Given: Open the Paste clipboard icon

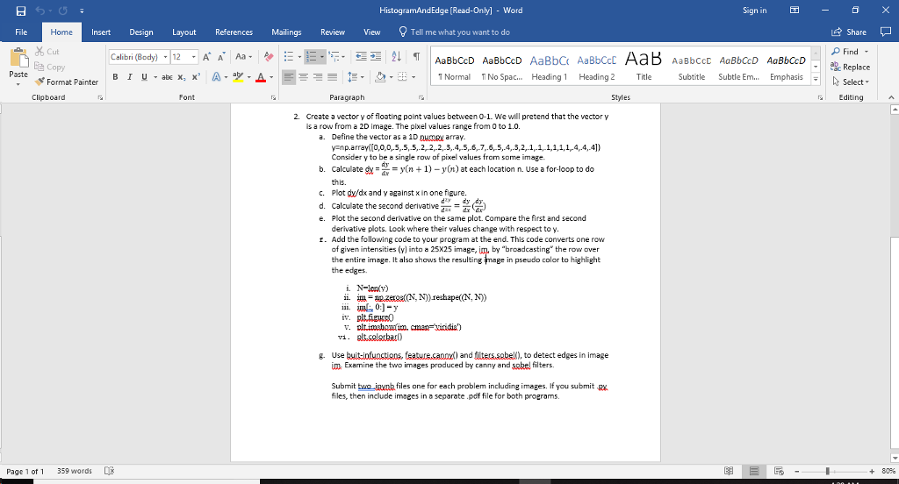Looking at the screenshot, I should tap(18, 58).
